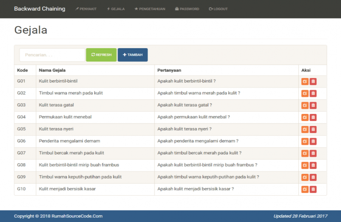Screen dimensions: 341x222
Task: Edit the gejala G09 warna keputih-putihan
Action: tap(305, 177)
